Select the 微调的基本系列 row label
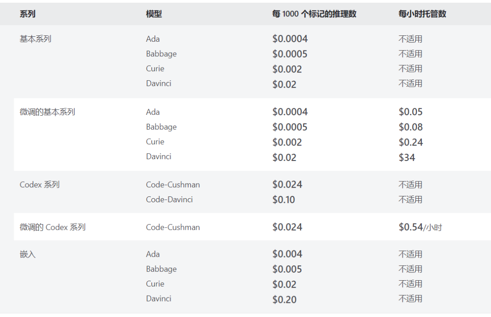 [47, 112]
